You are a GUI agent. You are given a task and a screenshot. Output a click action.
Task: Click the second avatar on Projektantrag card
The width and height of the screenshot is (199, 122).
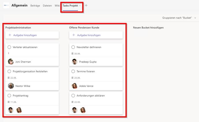19,110
